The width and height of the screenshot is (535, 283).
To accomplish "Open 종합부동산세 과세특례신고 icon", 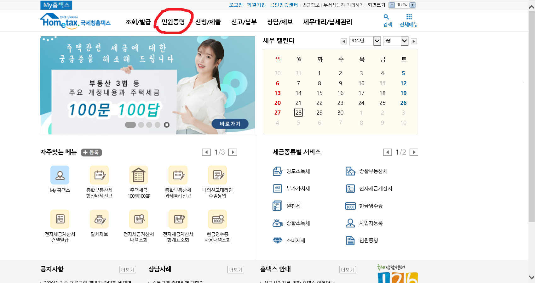I will tap(178, 175).
